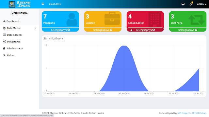
Task: Click the shift arrows icon on Shift Kerja card
Action: click(x=197, y=20)
